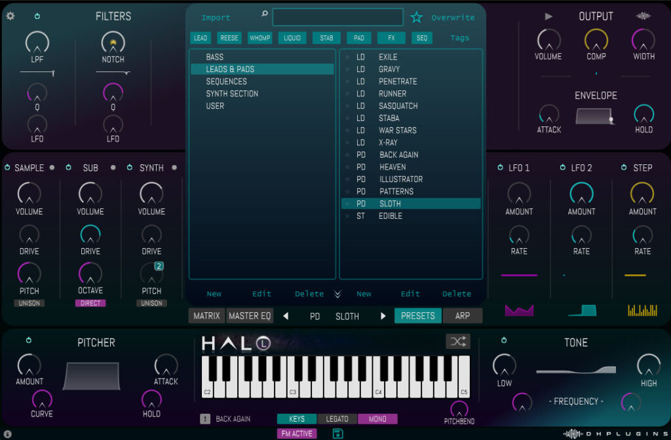Toggle the Filters section power button
Screen dimensions: 671x440
[x=37, y=16]
